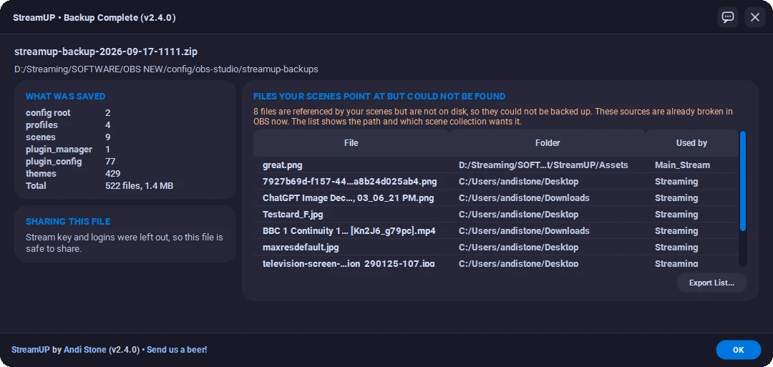
Task: Click the backup folder path text
Action: (166, 69)
